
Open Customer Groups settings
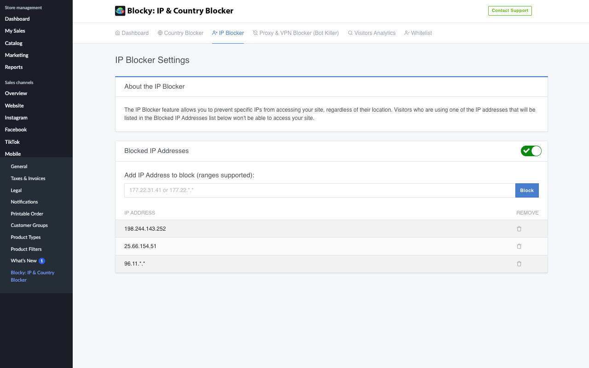coord(29,225)
